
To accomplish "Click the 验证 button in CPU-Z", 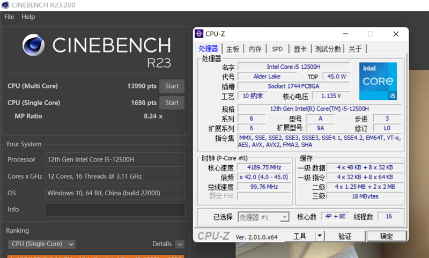I will pos(345,236).
